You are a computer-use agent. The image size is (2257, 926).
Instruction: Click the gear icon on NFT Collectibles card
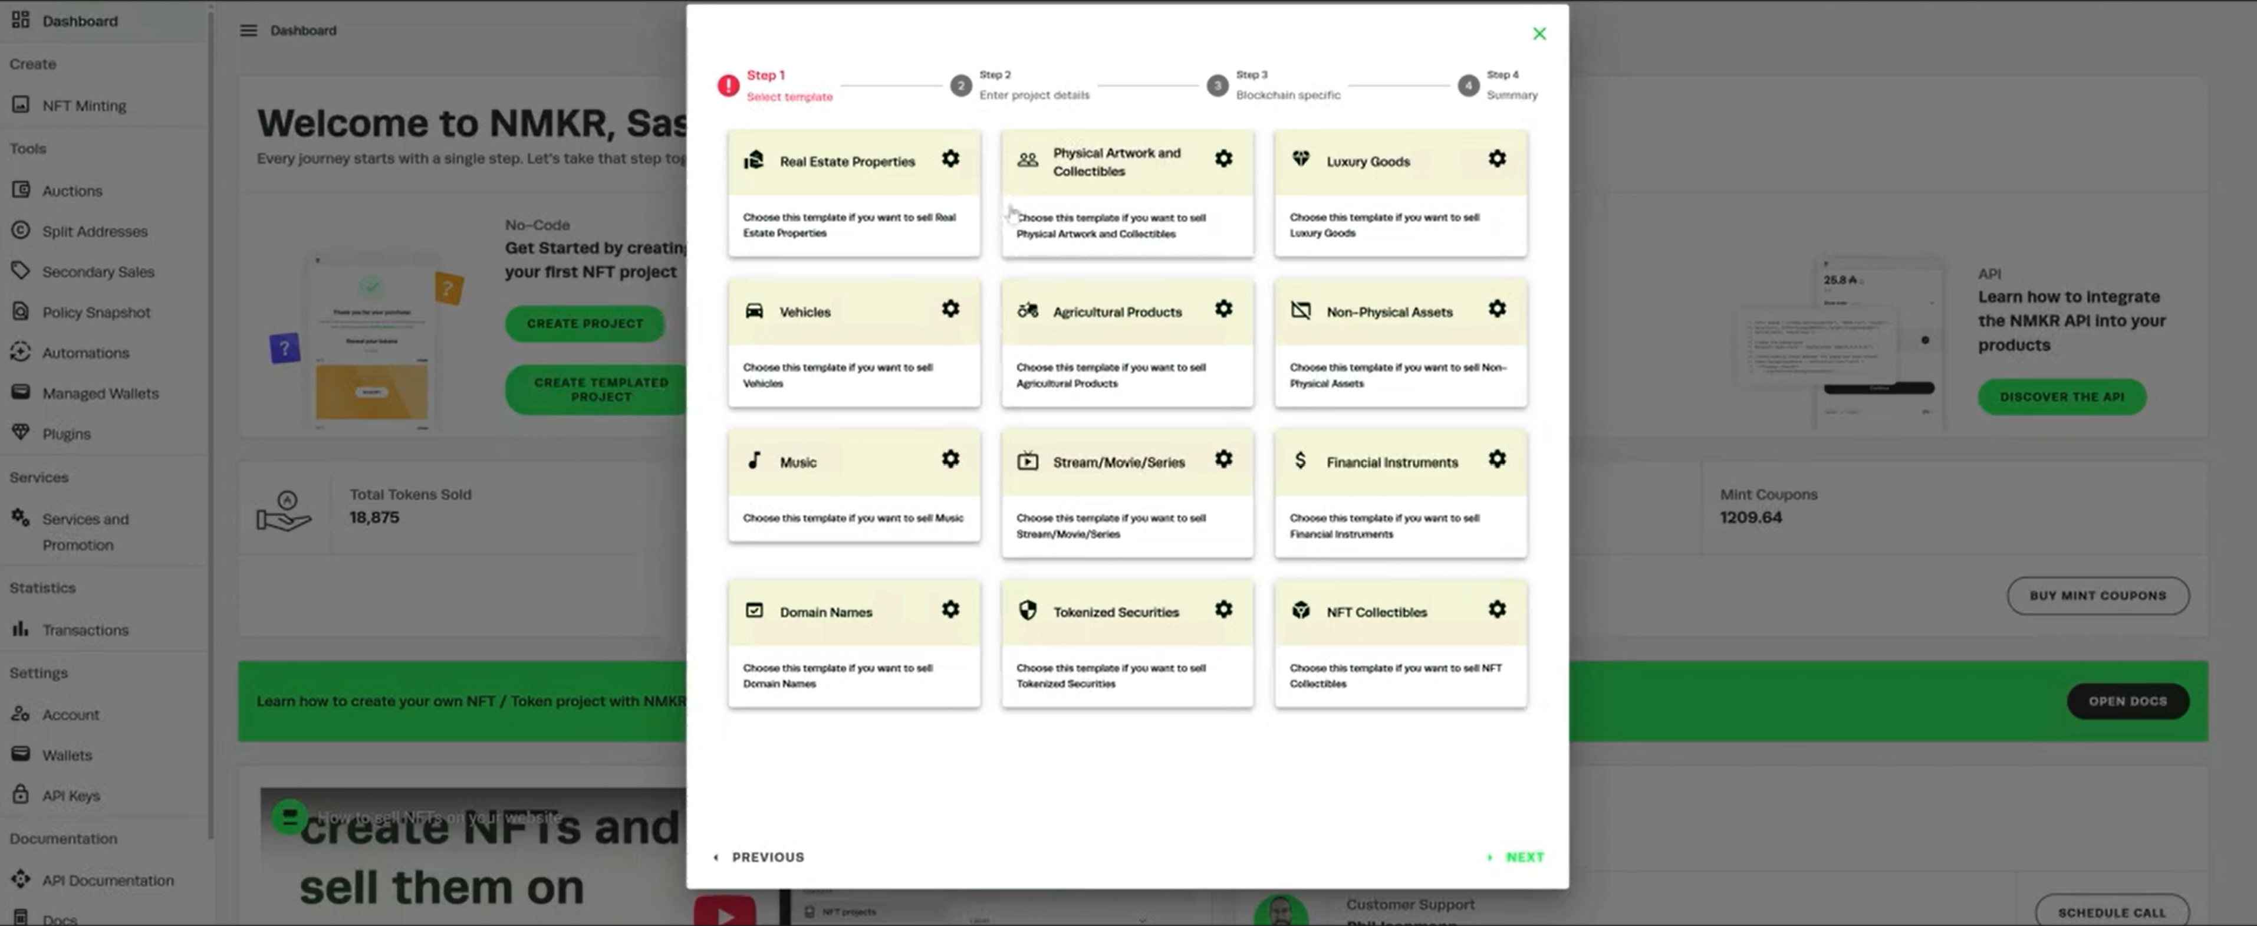[1496, 609]
